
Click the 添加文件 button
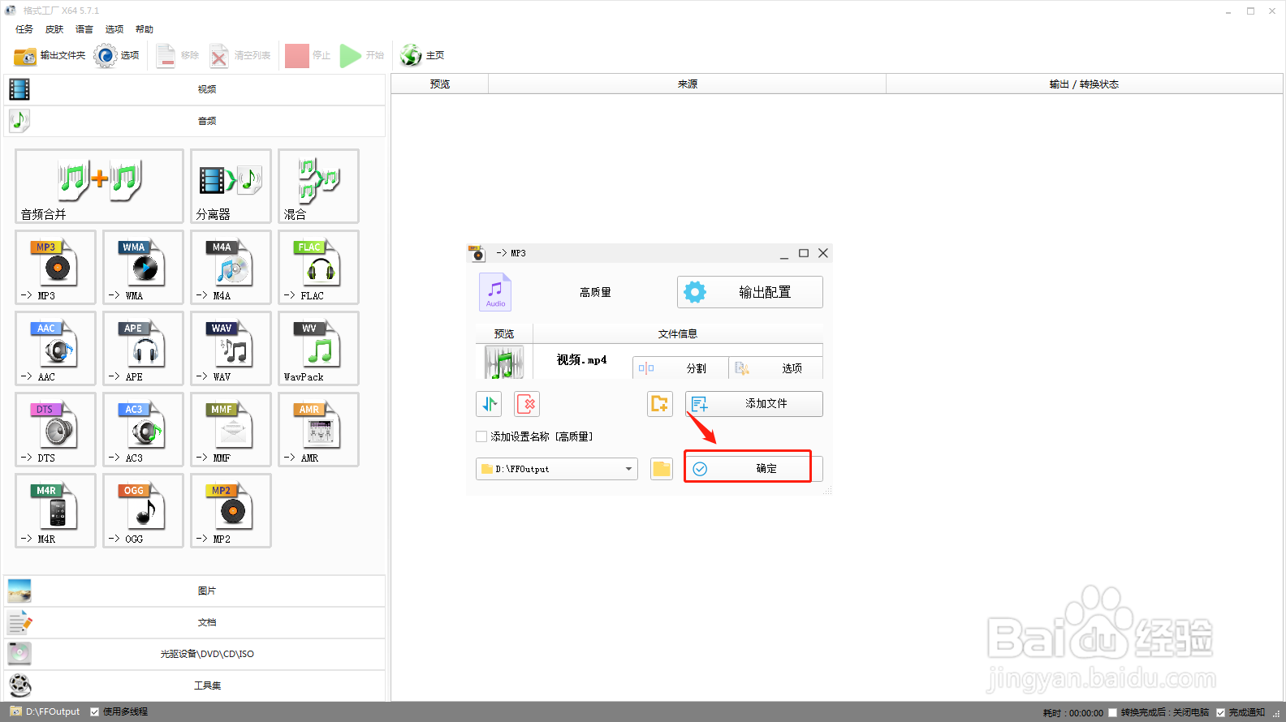click(x=754, y=404)
